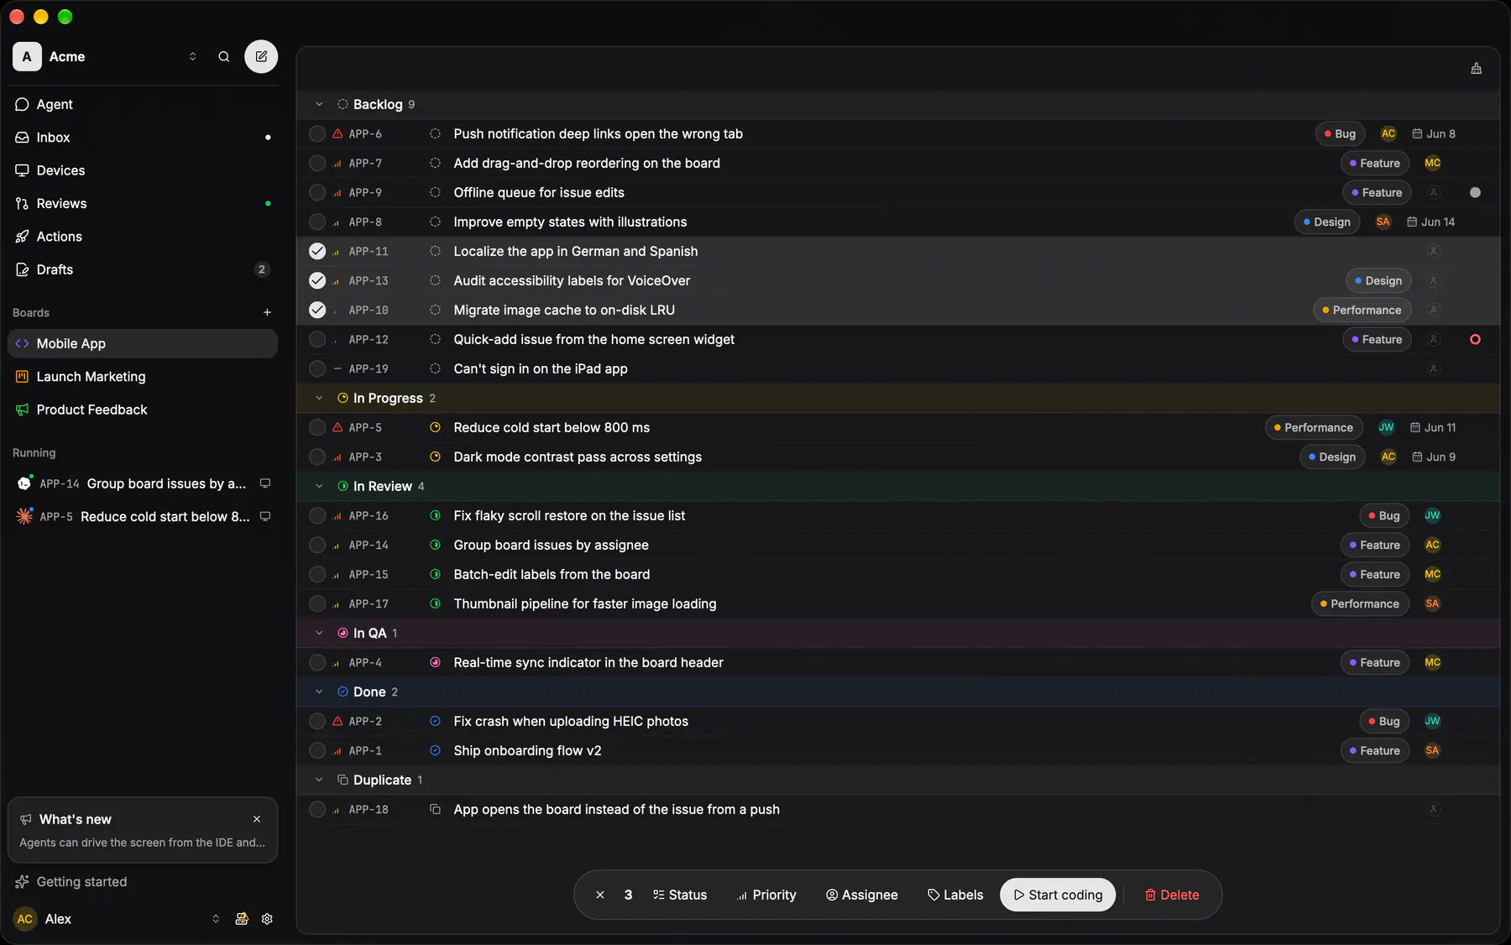Open the Inbox in sidebar
The height and width of the screenshot is (945, 1511).
pos(143,137)
